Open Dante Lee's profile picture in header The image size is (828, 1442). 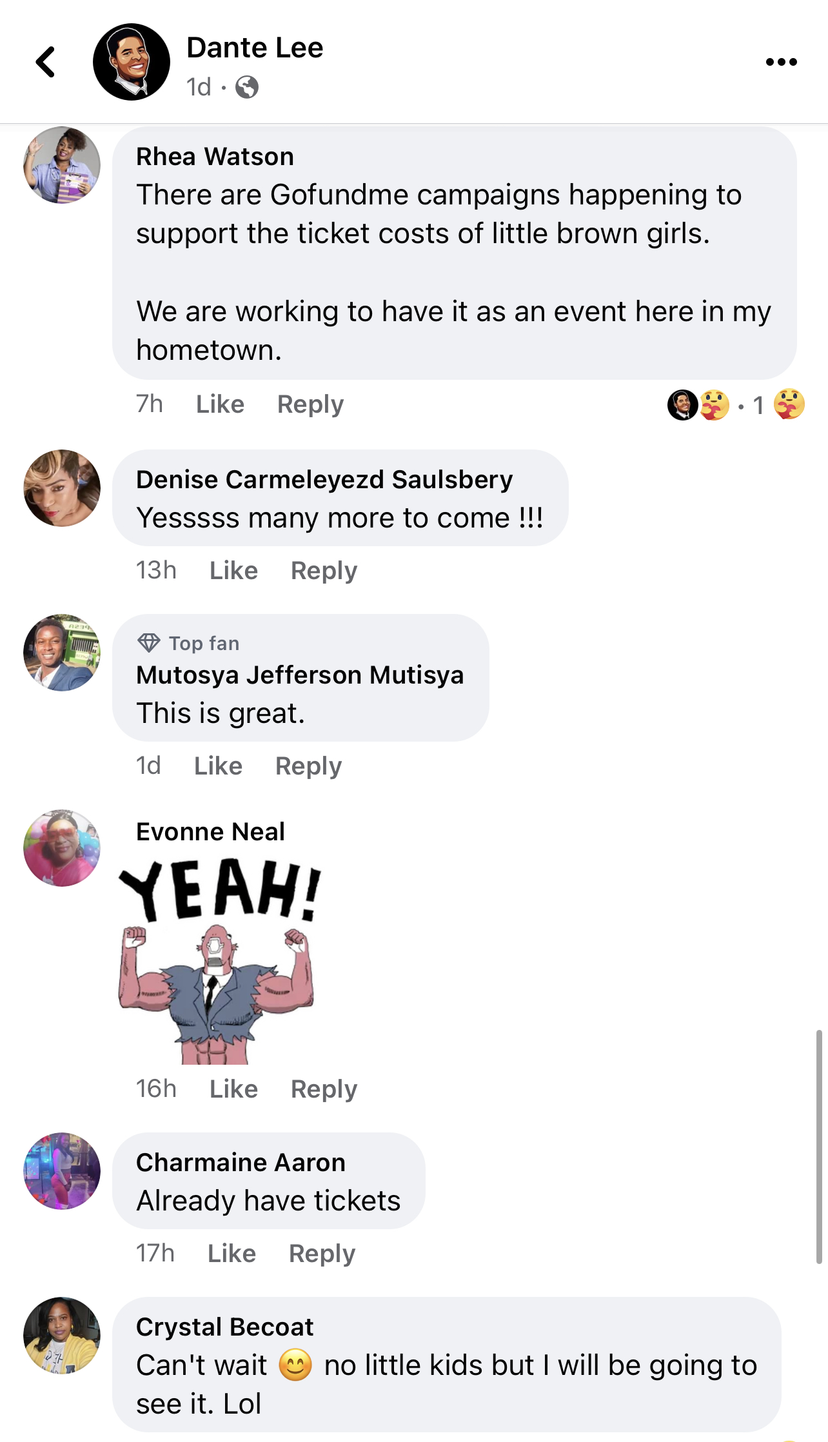[x=132, y=62]
